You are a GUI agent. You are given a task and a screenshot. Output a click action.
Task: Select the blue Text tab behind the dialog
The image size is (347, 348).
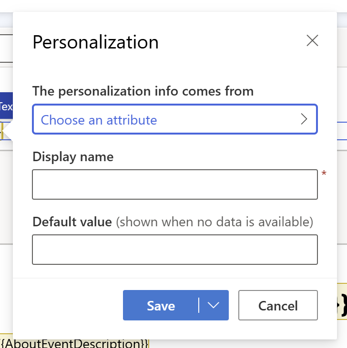tap(6, 106)
